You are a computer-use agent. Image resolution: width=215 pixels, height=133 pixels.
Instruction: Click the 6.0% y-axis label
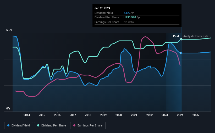[x=9, y=30]
